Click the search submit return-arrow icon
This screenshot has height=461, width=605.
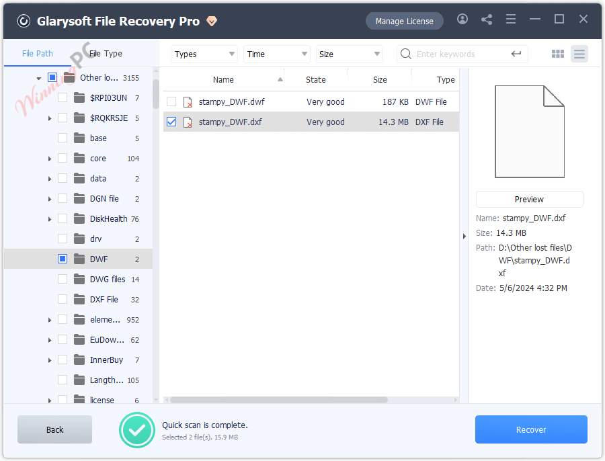coord(516,54)
